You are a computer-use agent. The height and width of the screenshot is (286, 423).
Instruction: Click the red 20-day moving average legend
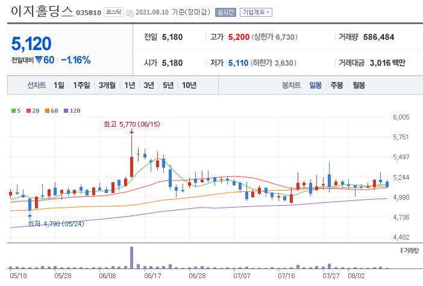[x=33, y=111]
